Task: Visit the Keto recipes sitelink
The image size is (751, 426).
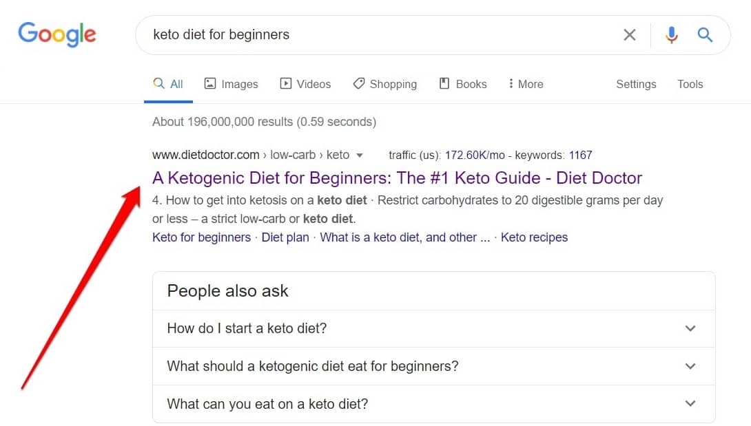Action: tap(534, 237)
